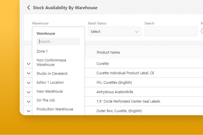Click the Batch Status dropdown arrow

[x=137, y=32]
